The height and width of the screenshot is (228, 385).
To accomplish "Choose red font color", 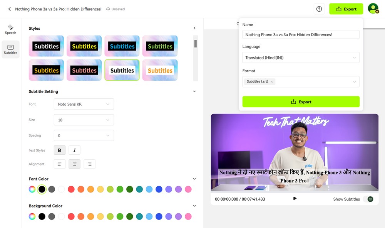I will 71,189.
